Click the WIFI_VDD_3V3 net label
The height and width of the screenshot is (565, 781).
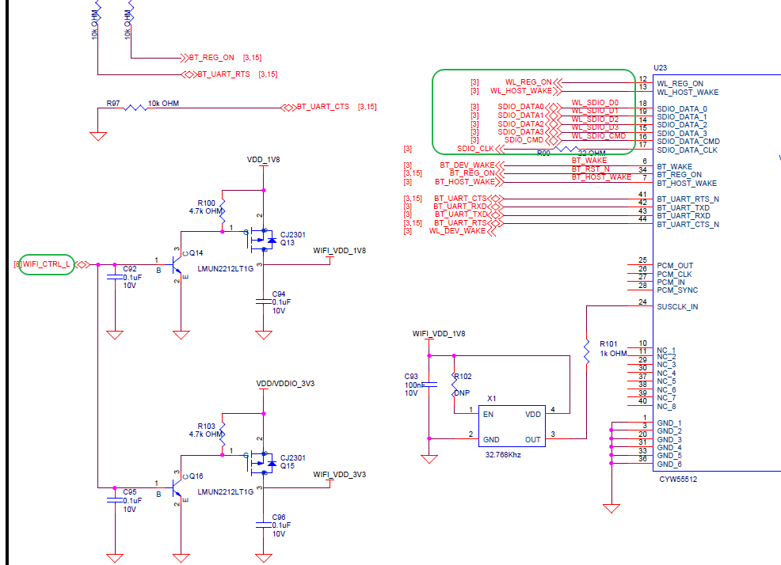coord(339,475)
